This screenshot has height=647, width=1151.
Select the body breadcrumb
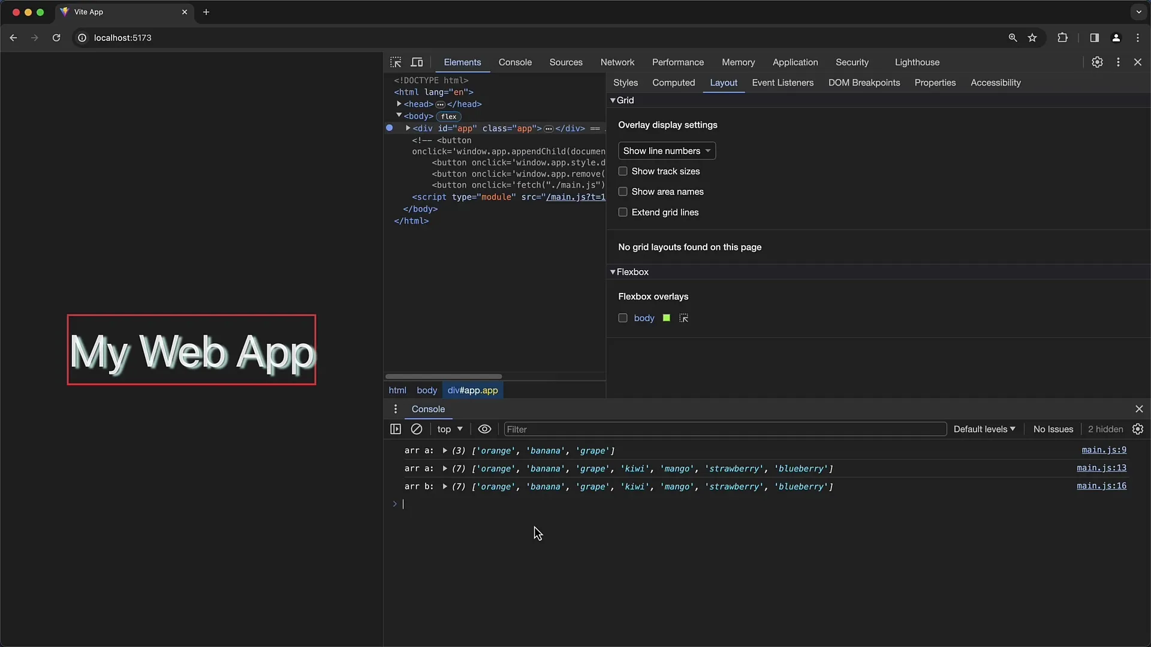click(427, 390)
